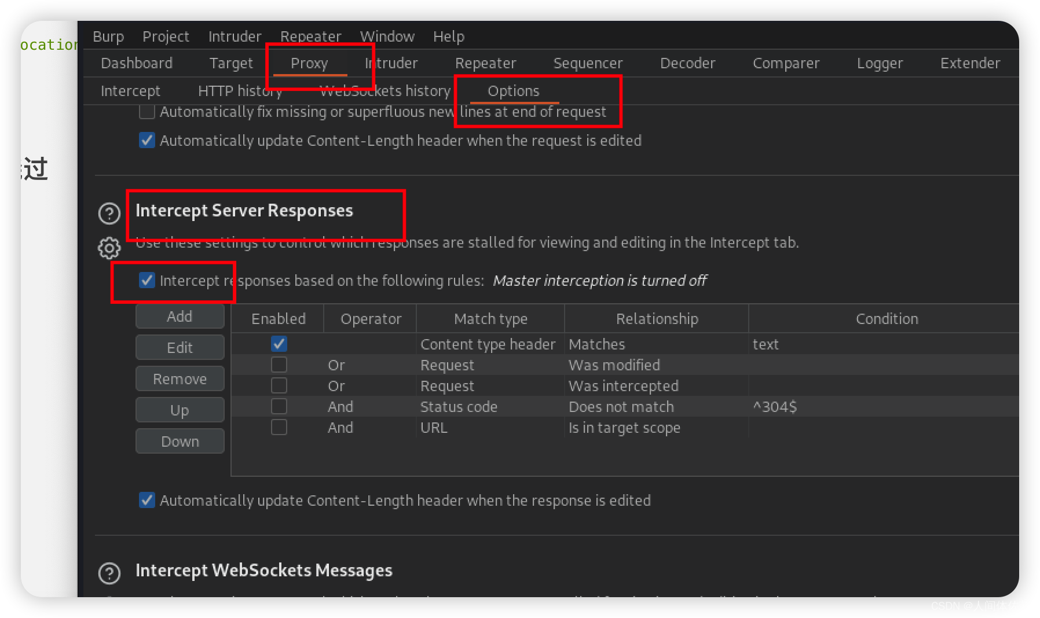This screenshot has width=1040, height=618.
Task: Click the gear settings icon under Intercept Server Responses
Action: (x=109, y=248)
